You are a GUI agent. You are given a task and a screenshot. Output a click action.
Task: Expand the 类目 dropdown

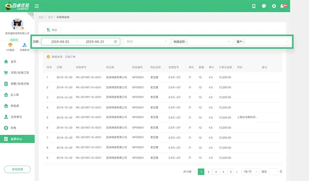pos(147,42)
